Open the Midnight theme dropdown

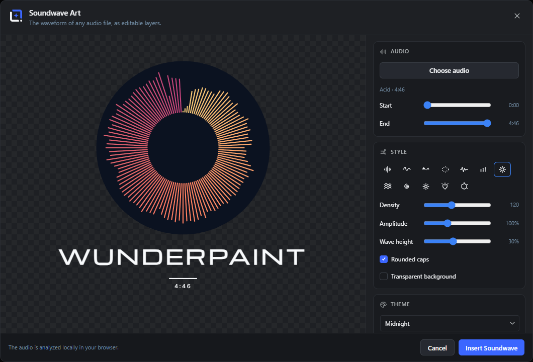pyautogui.click(x=450, y=324)
